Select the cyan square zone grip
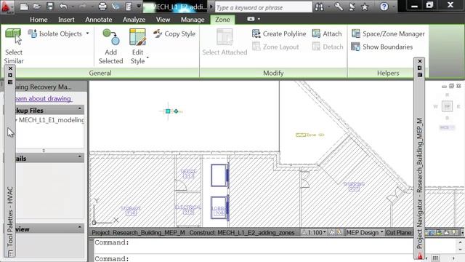 click(x=168, y=111)
